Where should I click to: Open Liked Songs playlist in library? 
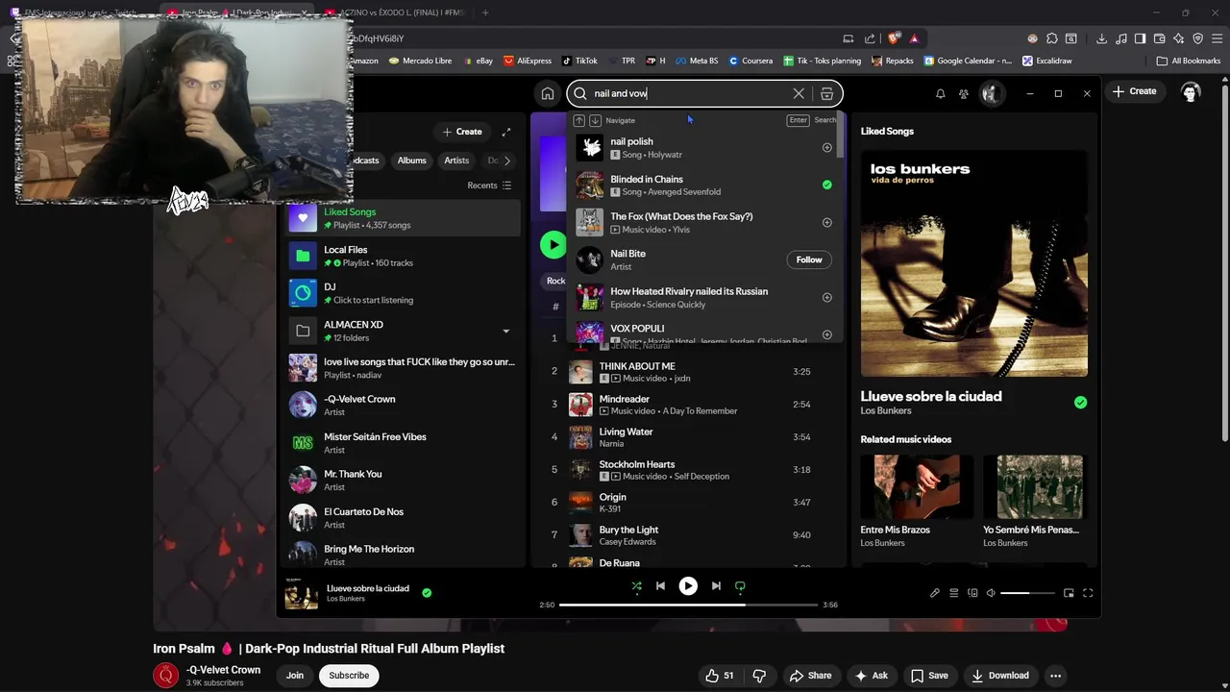point(404,218)
